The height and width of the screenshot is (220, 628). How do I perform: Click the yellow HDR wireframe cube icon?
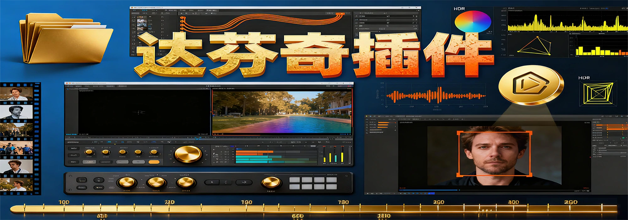pos(598,94)
